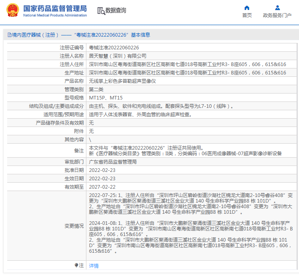Image resolution: width=299 pixels, height=275 pixels.
Task: Click the 第二类 management category value
Action: pyautogui.click(x=96, y=90)
